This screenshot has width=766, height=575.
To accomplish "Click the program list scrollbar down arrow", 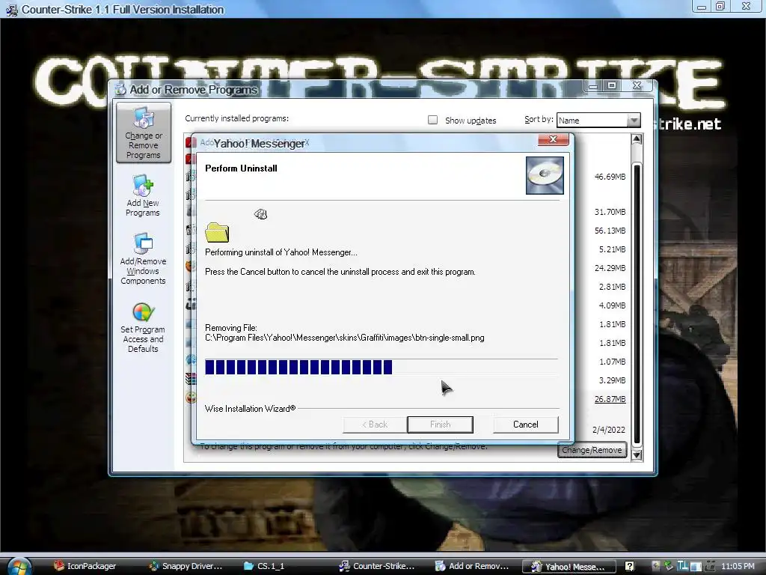I will [636, 454].
